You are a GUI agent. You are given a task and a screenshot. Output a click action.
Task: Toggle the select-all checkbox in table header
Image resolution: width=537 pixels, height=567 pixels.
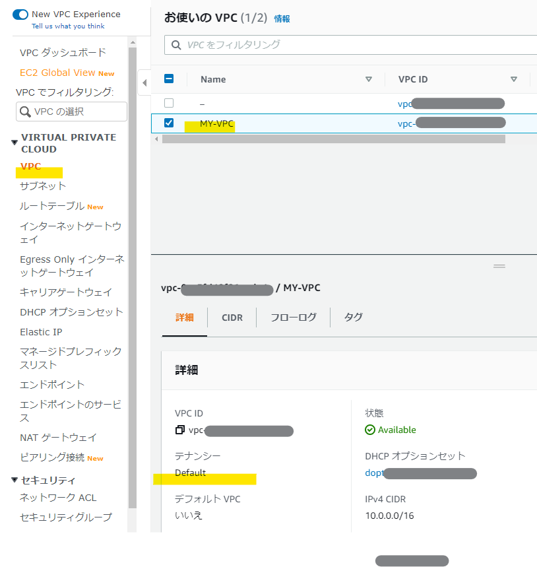pos(169,79)
